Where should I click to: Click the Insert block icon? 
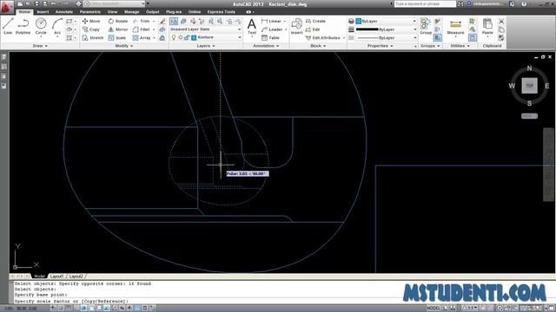click(x=296, y=27)
